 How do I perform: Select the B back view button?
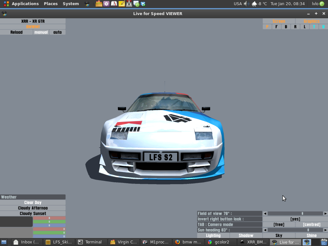[x=286, y=27]
